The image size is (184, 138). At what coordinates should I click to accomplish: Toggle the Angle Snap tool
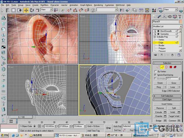[75, 10]
